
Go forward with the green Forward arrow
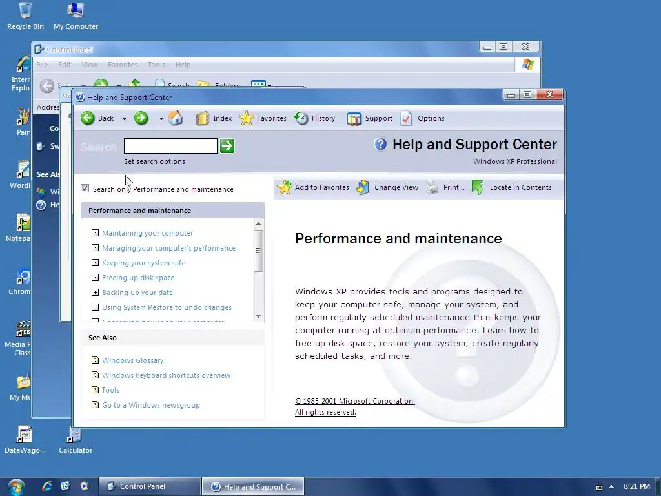(141, 118)
